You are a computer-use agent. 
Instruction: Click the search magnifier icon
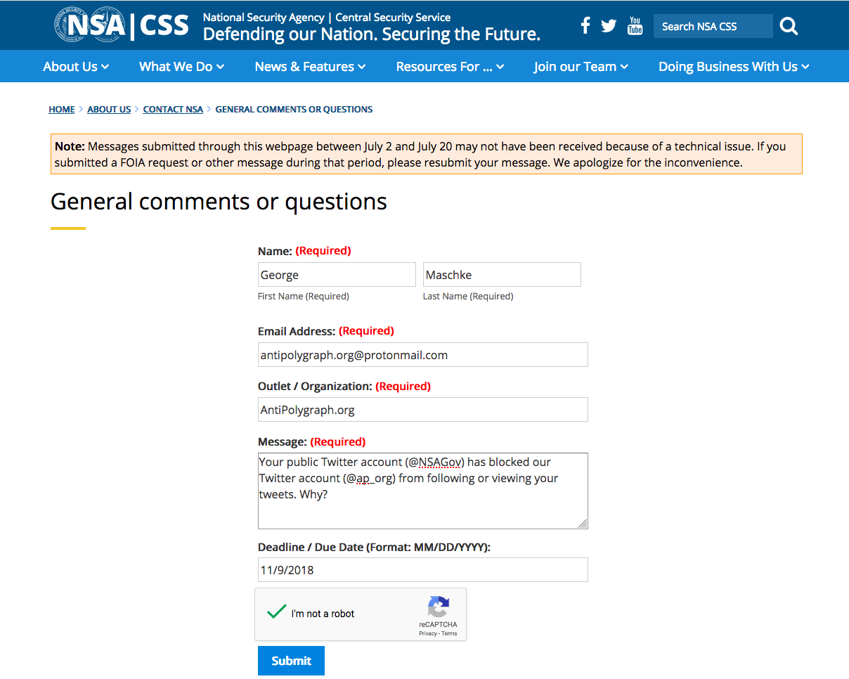(789, 27)
